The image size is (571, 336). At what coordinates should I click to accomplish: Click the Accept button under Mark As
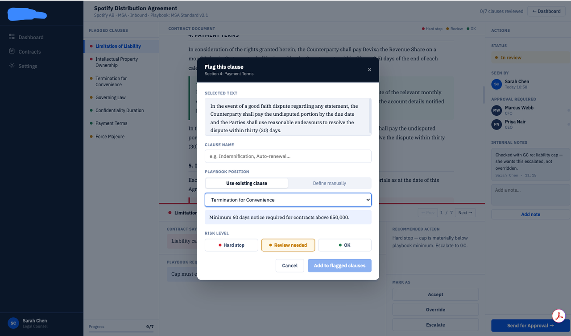(435, 294)
